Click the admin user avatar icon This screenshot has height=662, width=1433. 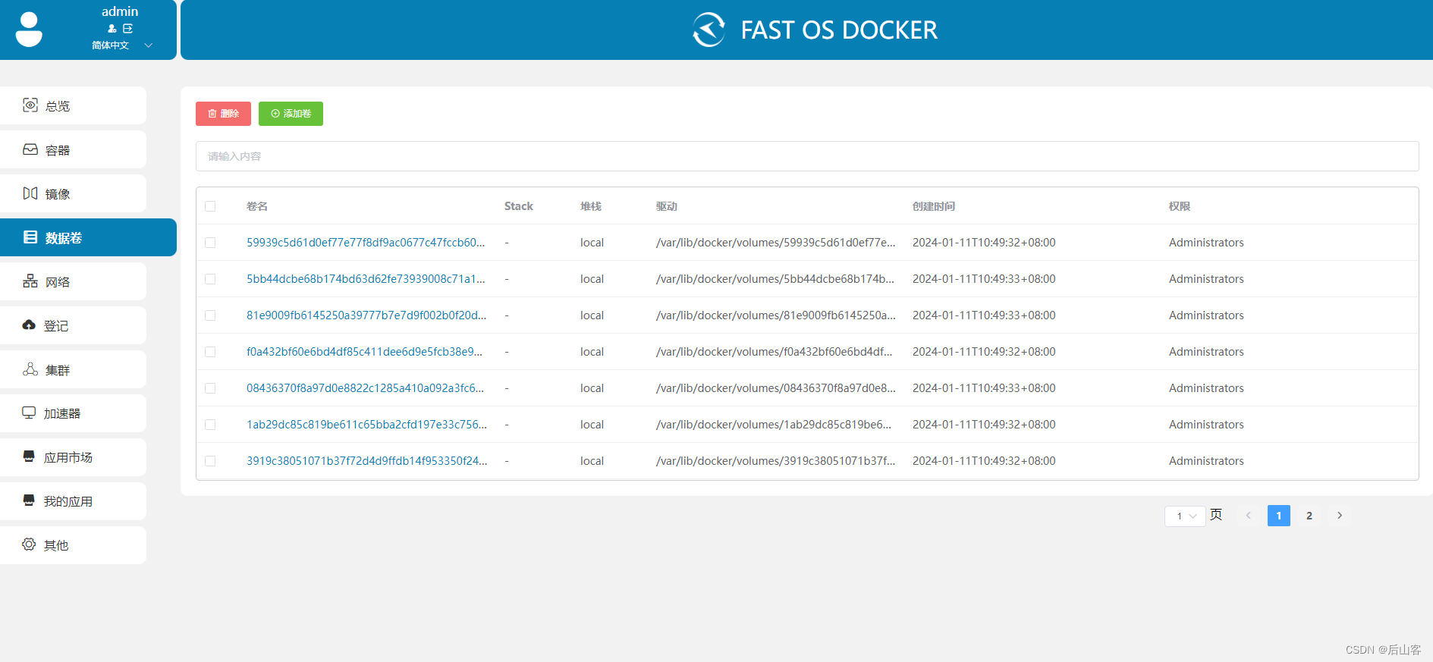29,30
